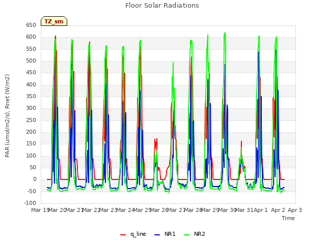The height and width of the screenshot is (244, 326).
Task: Click the 300 y-axis tick label
Action: 31,108
